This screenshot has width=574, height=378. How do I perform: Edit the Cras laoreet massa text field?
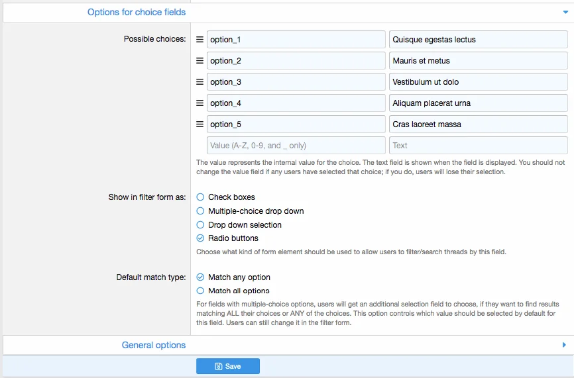coord(478,124)
